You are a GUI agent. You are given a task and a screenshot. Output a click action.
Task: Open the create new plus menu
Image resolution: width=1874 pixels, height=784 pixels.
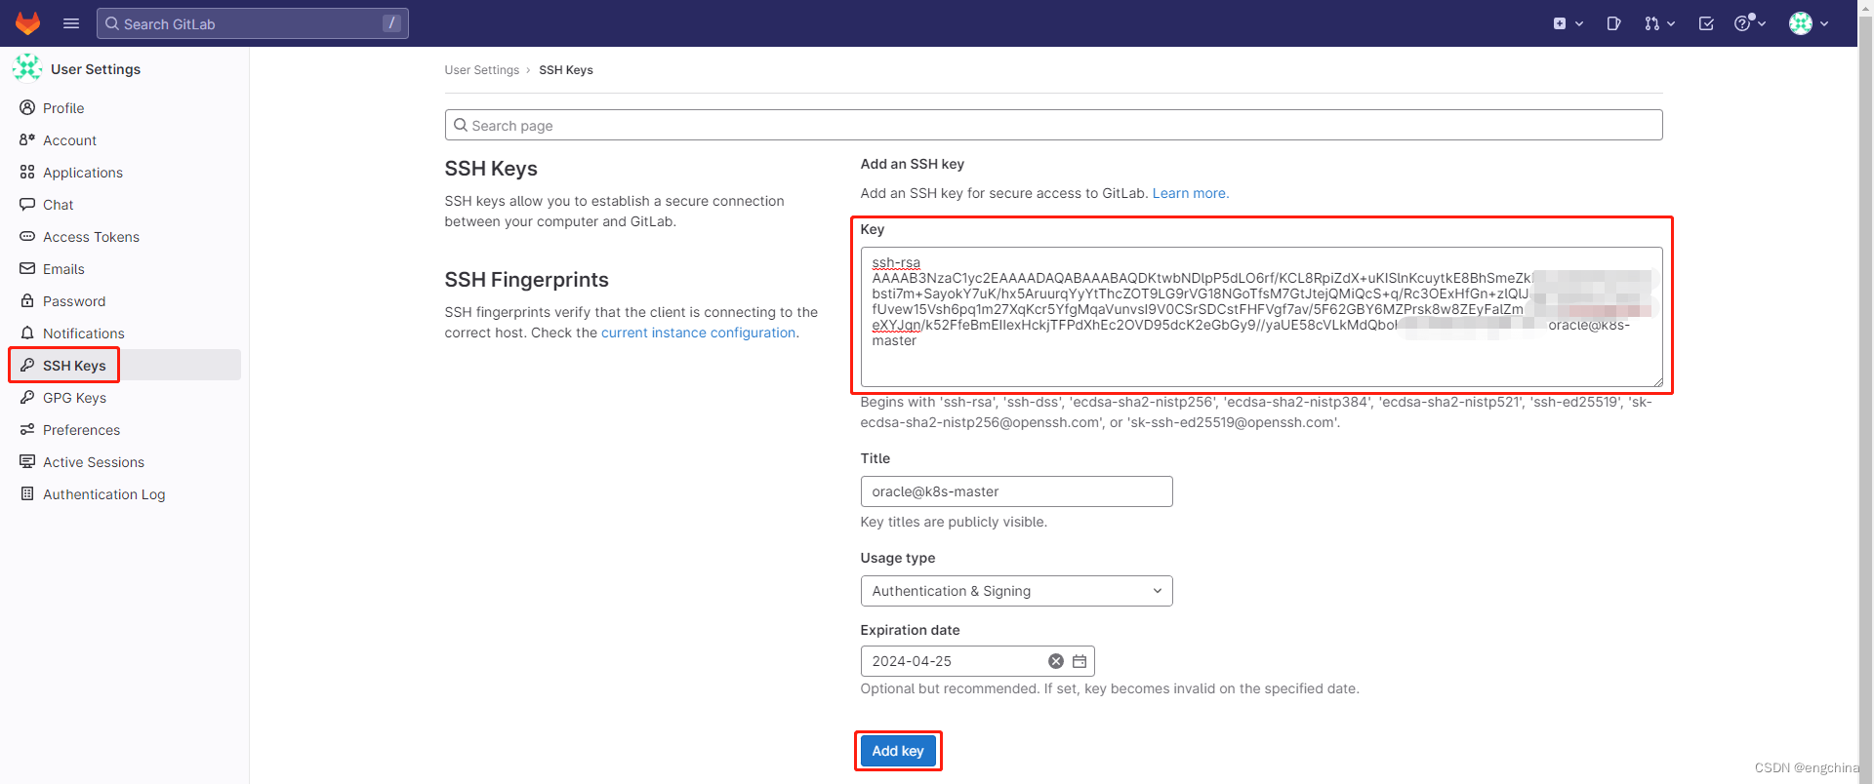1568,23
